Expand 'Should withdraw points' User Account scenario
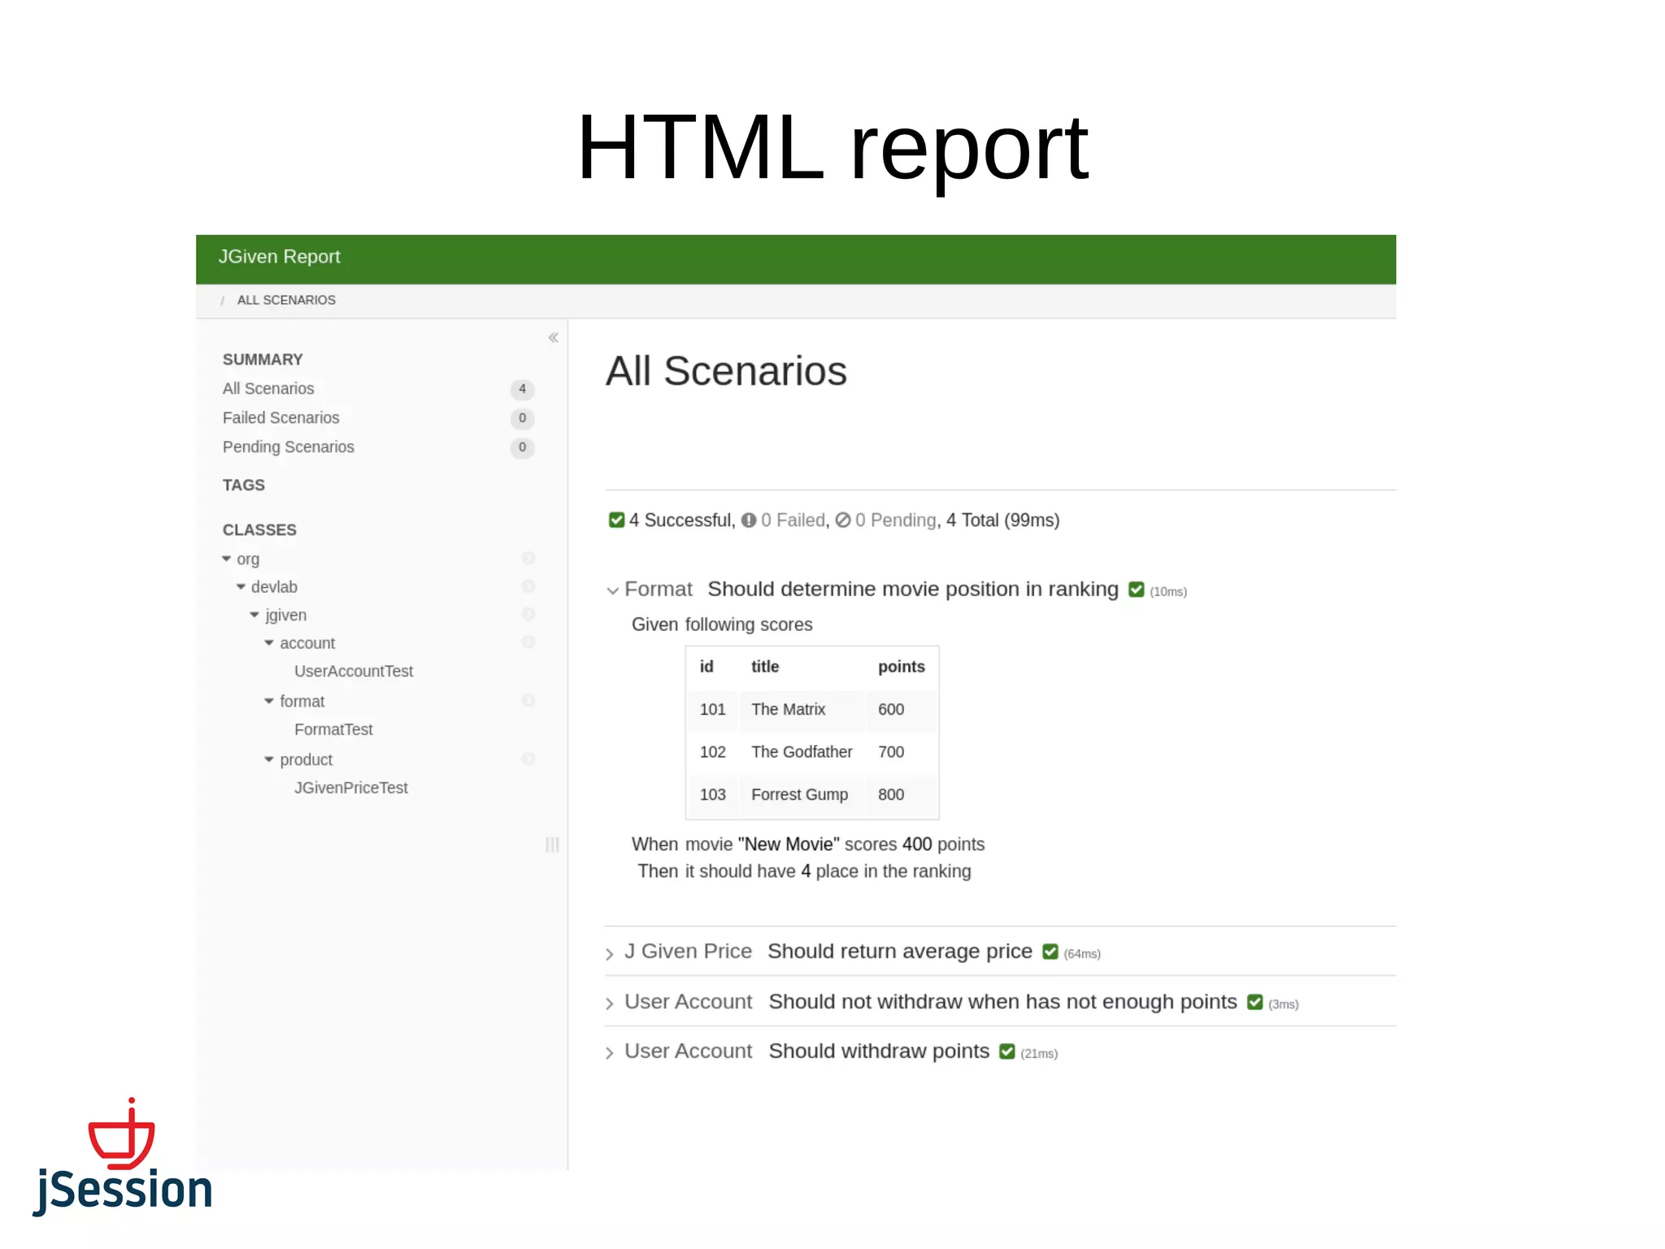 [610, 1054]
